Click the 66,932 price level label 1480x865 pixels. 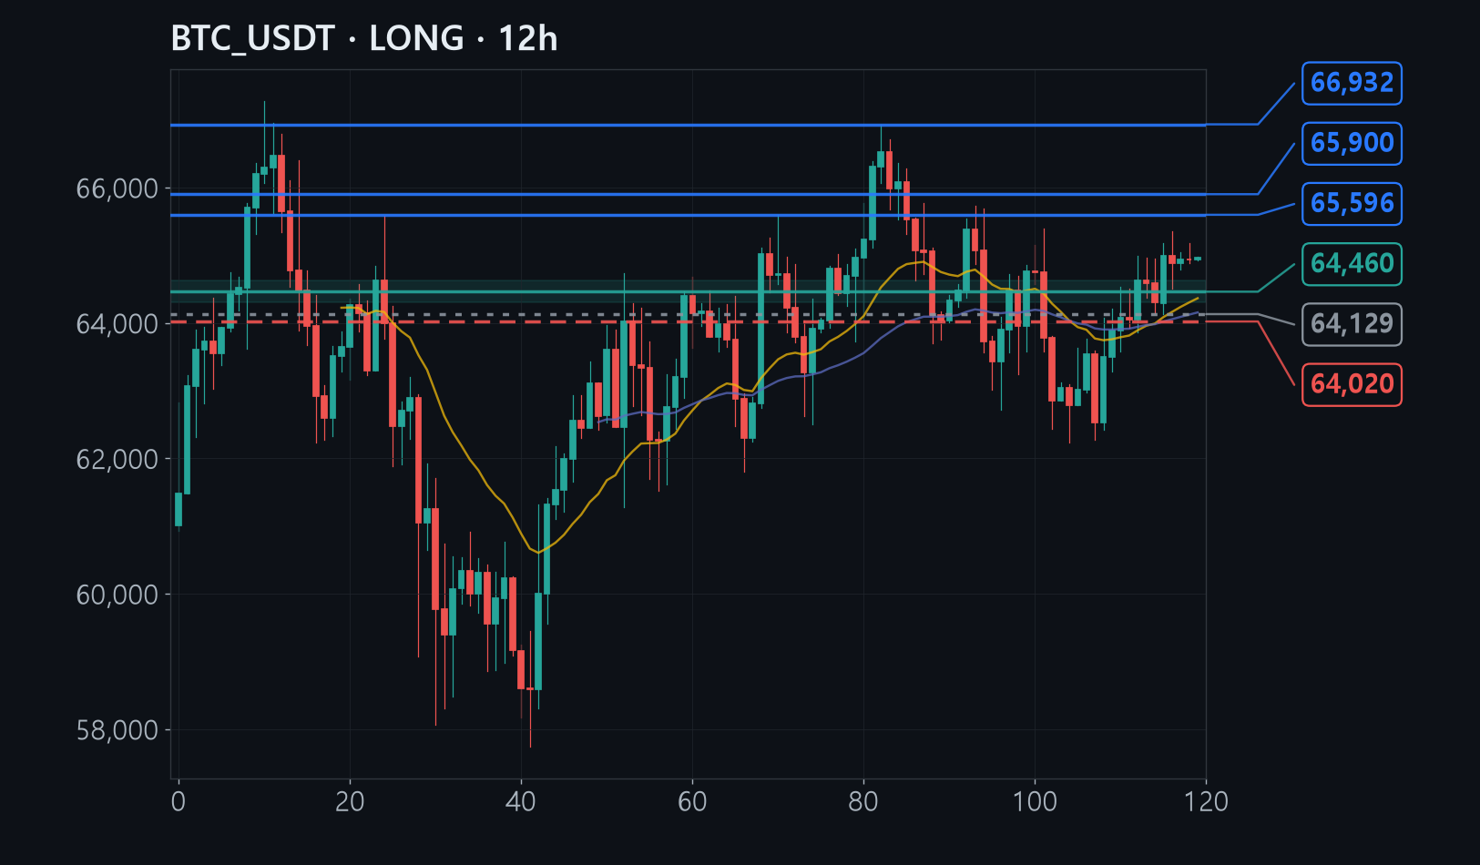coord(1352,84)
